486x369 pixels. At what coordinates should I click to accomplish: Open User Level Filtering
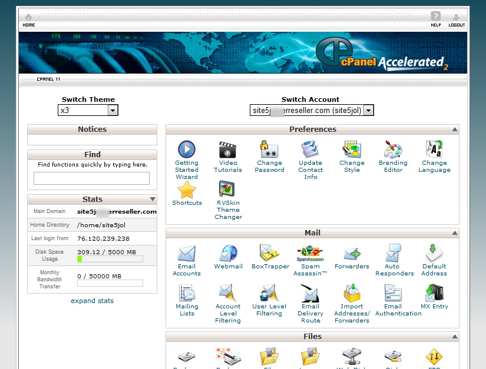[x=269, y=300]
